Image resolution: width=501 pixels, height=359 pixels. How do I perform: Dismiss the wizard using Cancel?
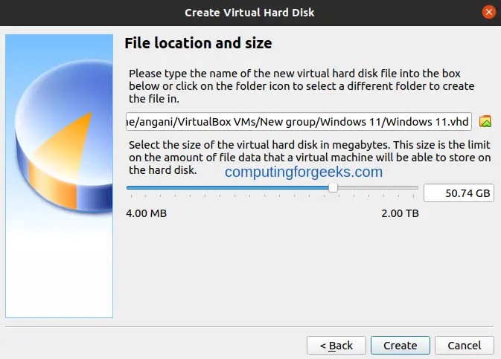465,346
